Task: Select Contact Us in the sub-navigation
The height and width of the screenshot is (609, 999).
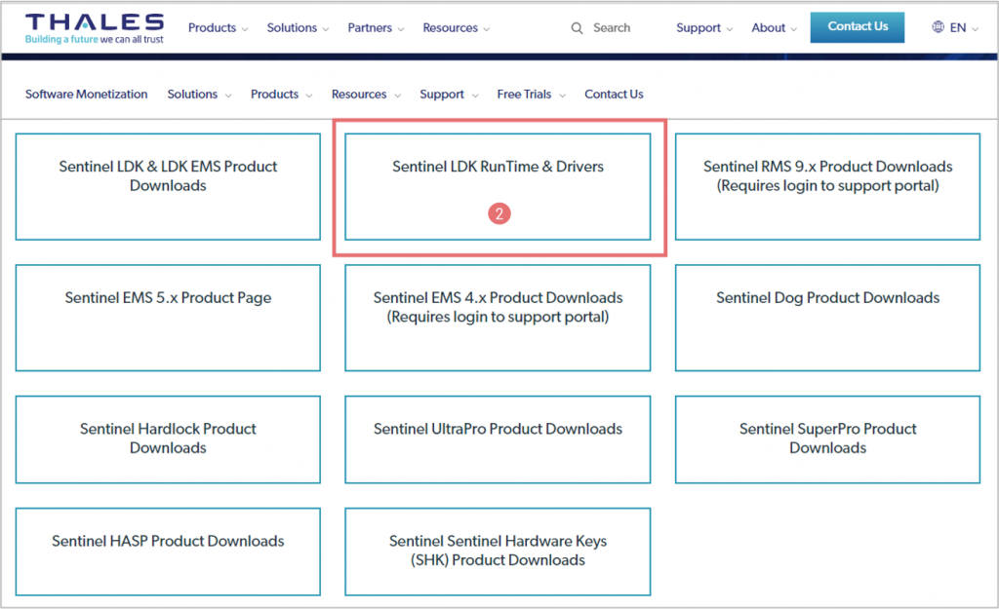Action: tap(614, 95)
